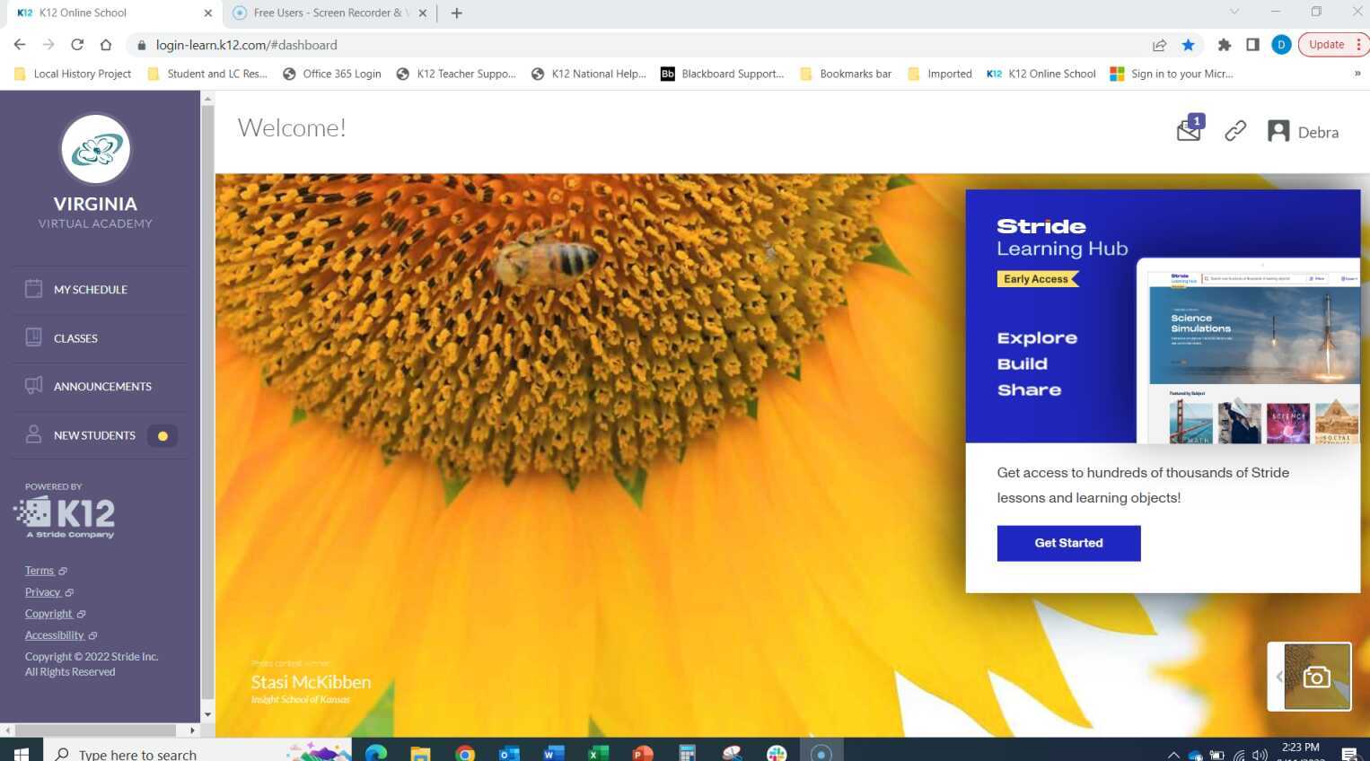Open a new browser tab
Screen dimensions: 1370x761
[x=456, y=13]
